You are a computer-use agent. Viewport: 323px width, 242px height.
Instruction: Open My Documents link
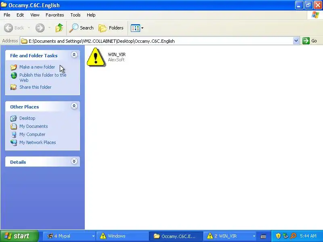pyautogui.click(x=34, y=126)
